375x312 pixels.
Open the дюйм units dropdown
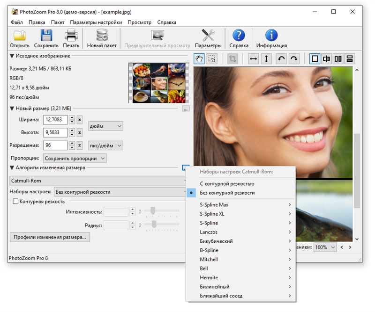pos(105,126)
